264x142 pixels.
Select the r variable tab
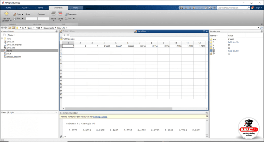point(64,35)
